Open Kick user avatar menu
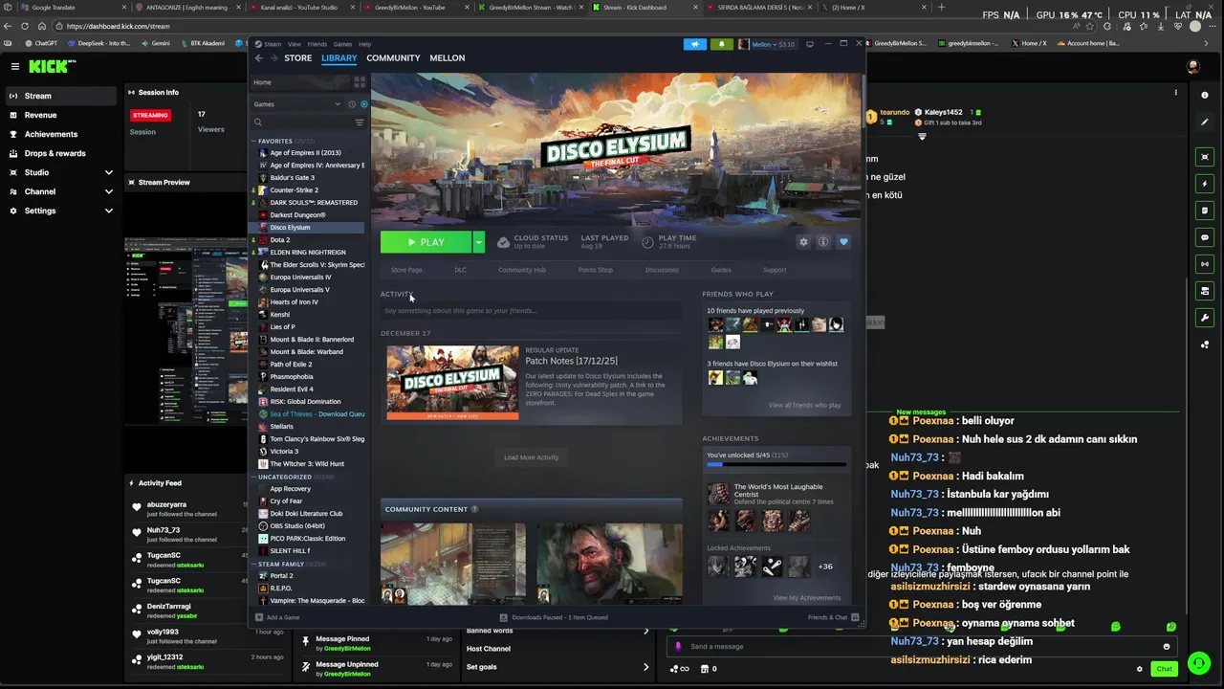This screenshot has height=689, width=1224. 1192,67
